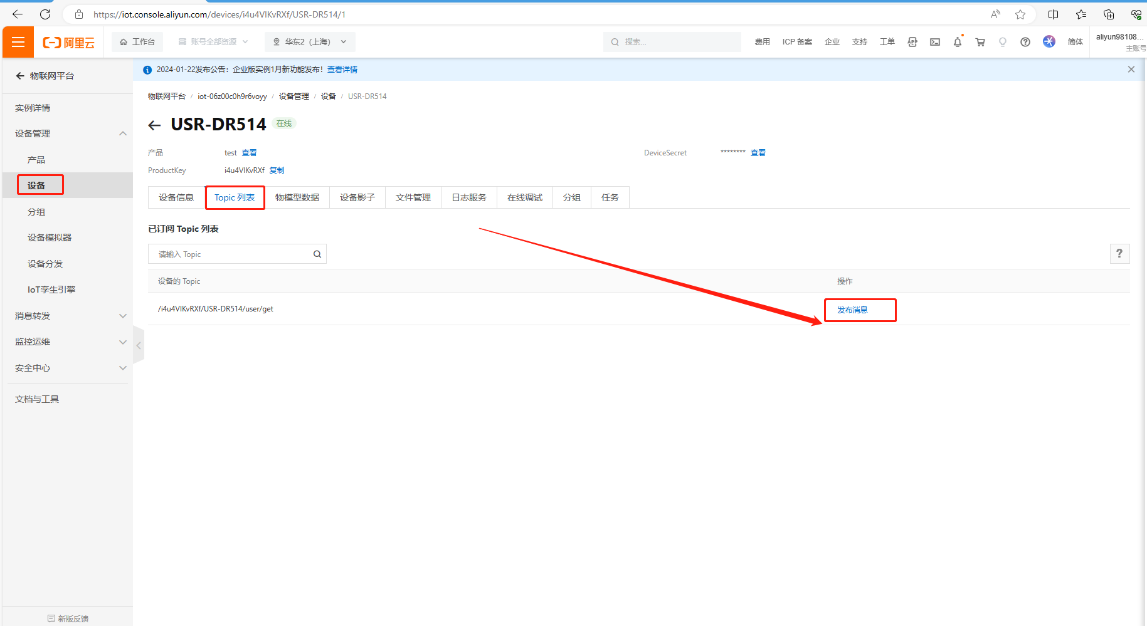
Task: Click the search magnifier in Topic field
Action: coord(317,254)
